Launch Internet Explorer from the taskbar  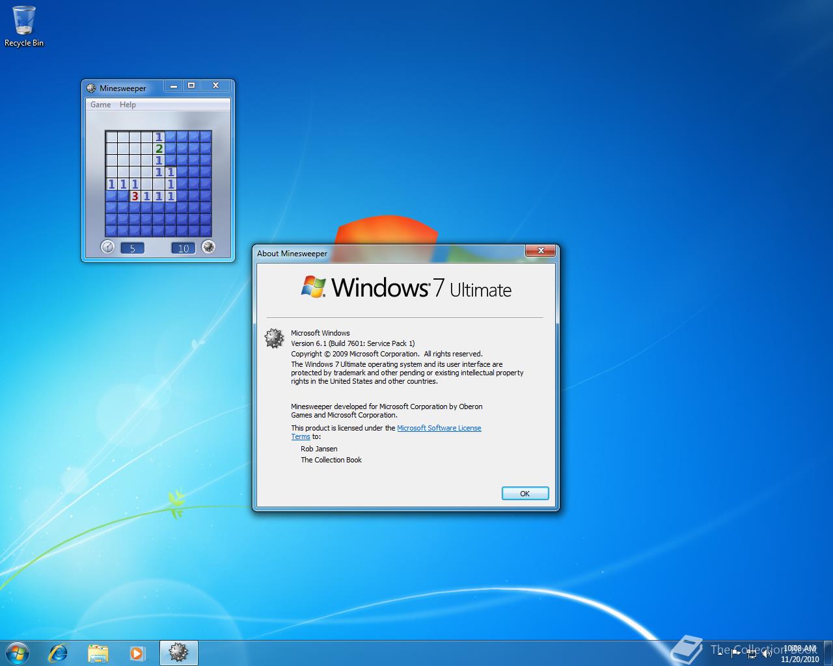(59, 652)
